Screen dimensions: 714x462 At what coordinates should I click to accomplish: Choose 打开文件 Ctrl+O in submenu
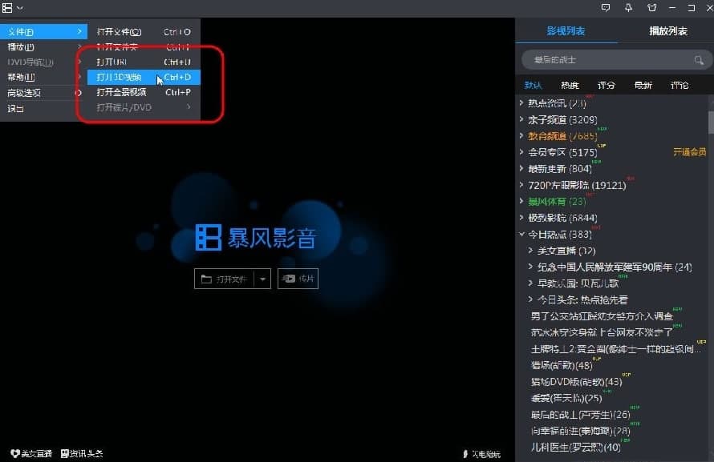(144, 32)
